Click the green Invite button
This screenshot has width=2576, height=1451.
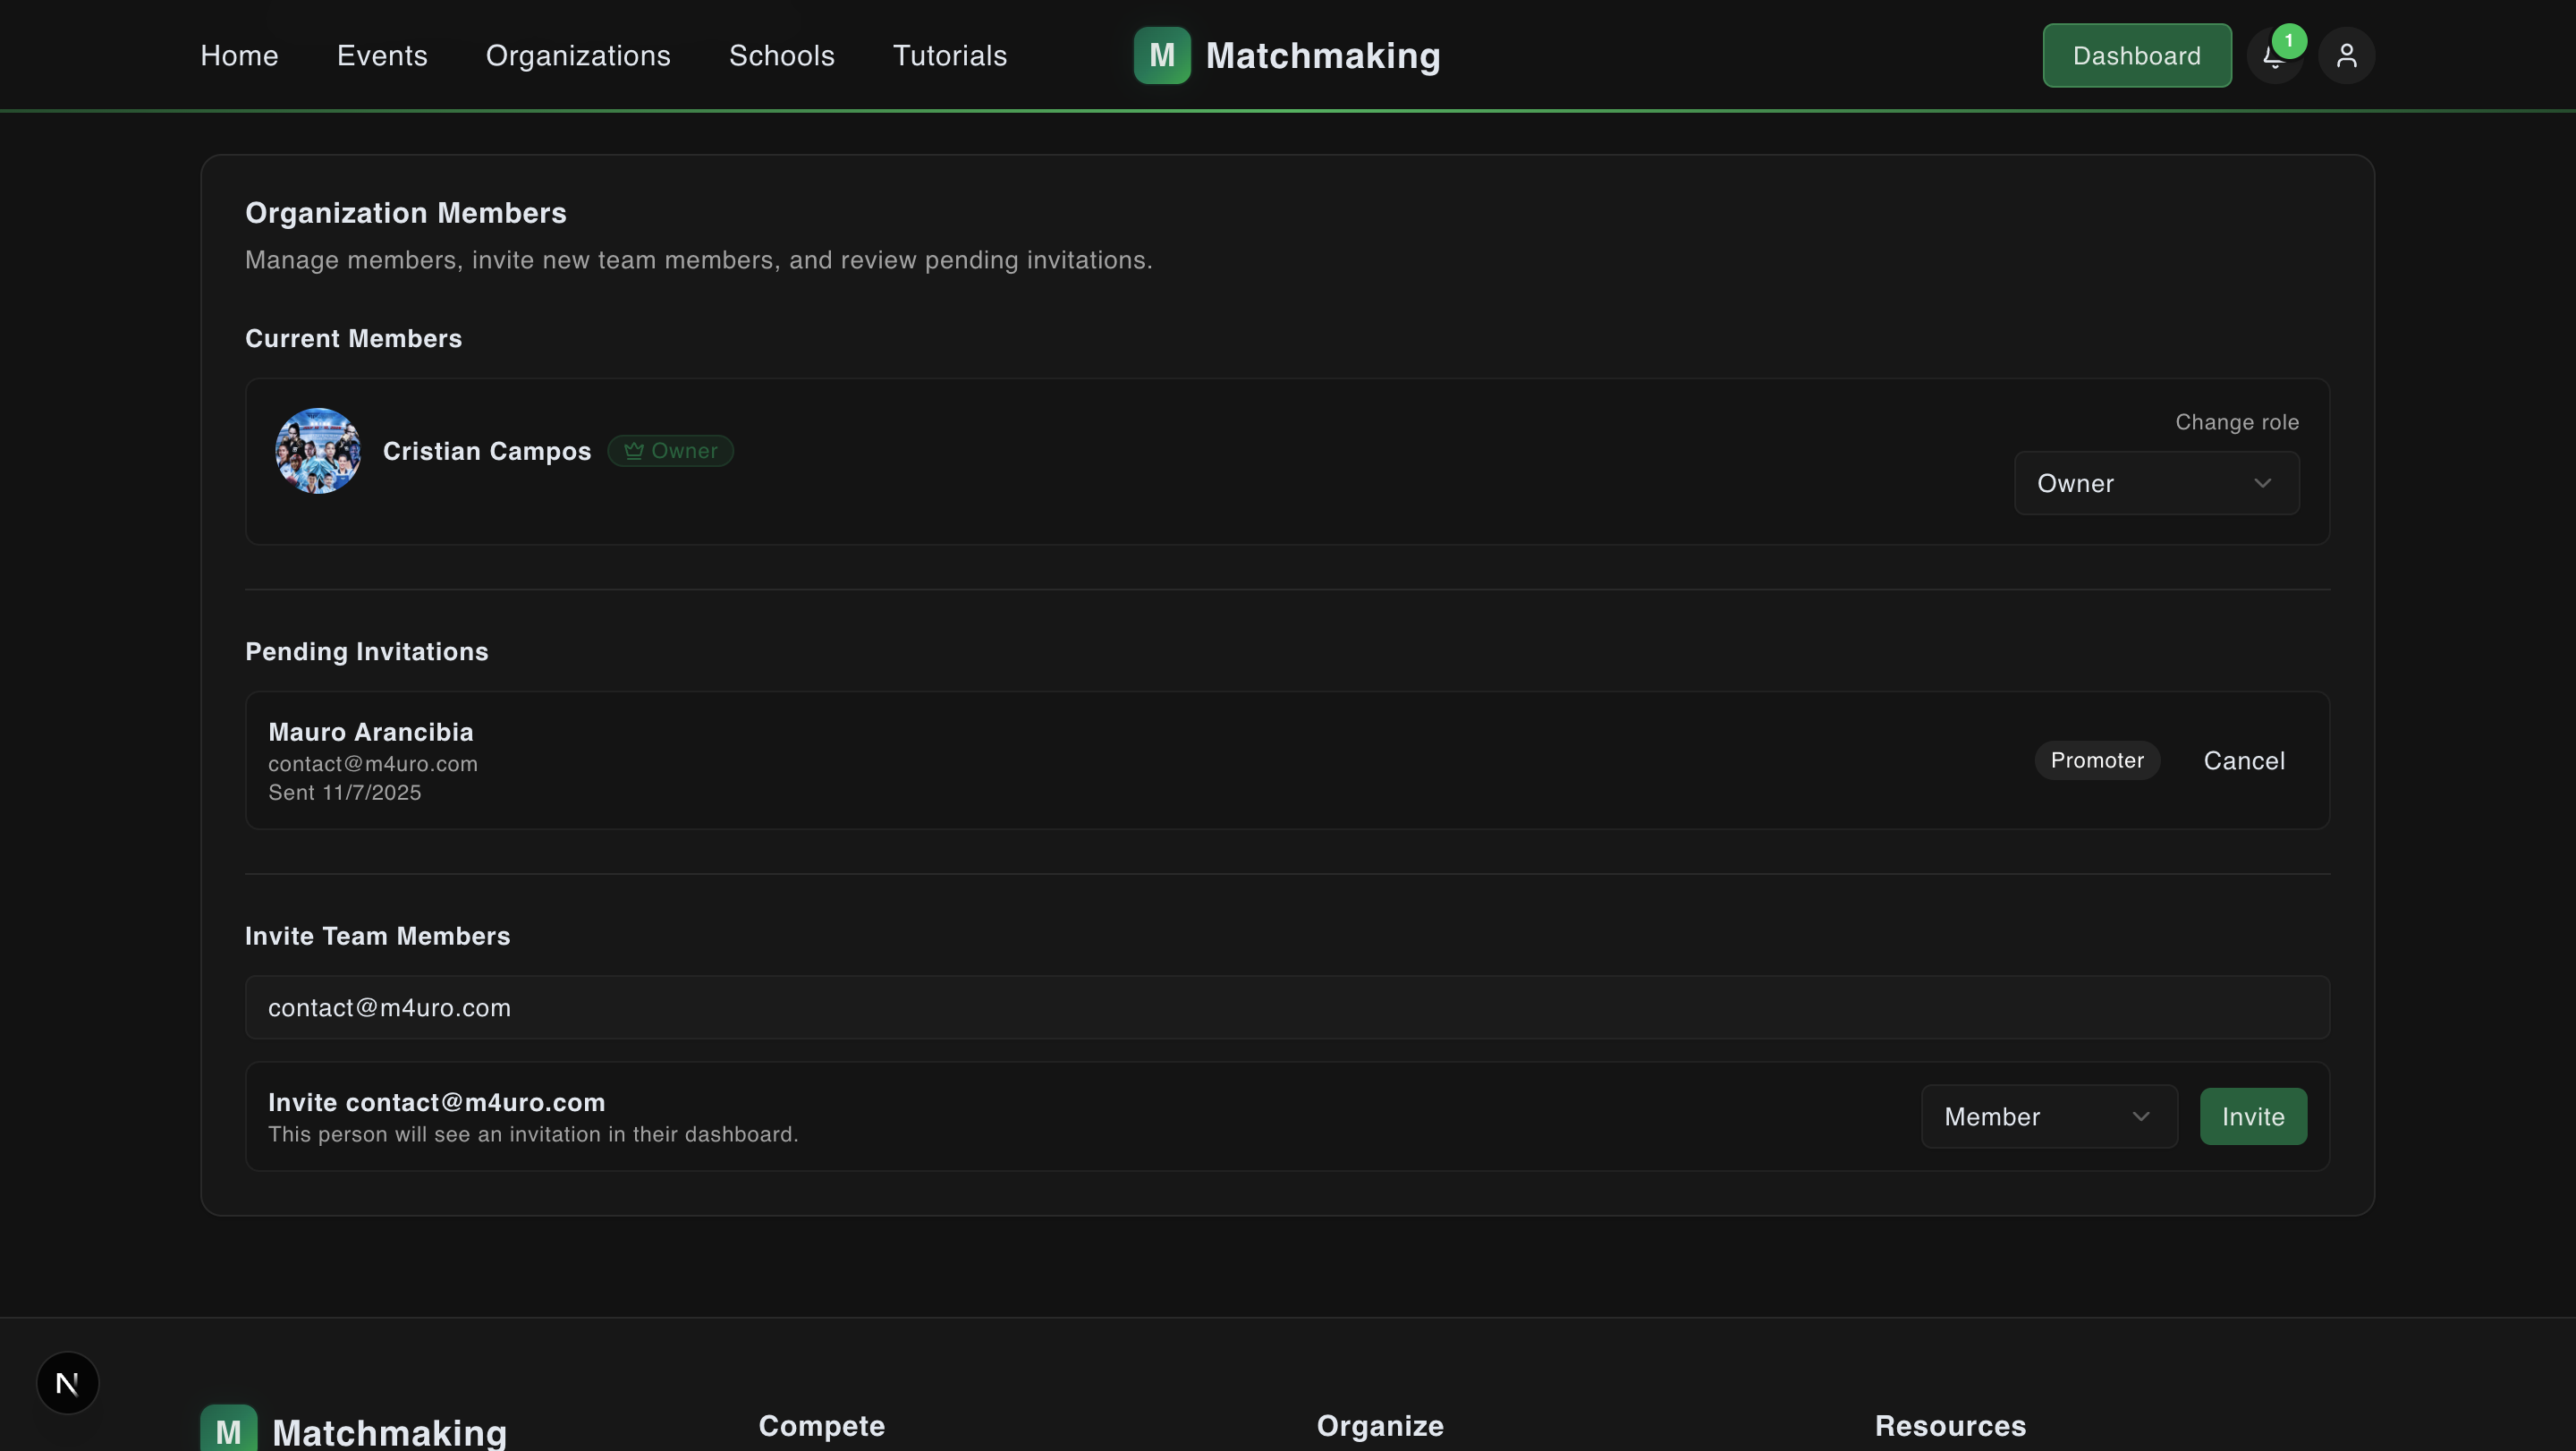(2253, 1116)
